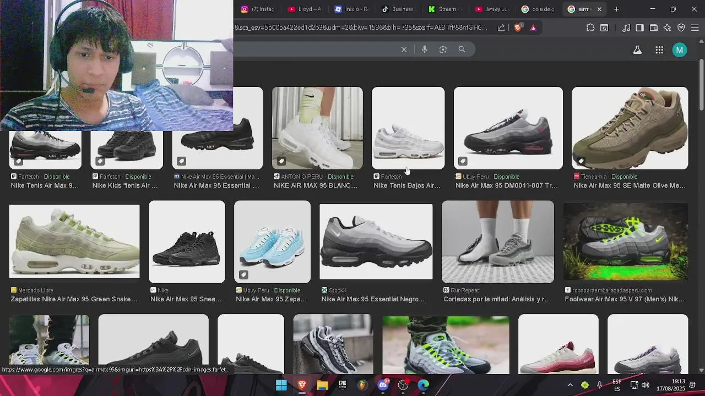Open the Google account avatar M
This screenshot has height=396, width=705.
click(x=679, y=50)
